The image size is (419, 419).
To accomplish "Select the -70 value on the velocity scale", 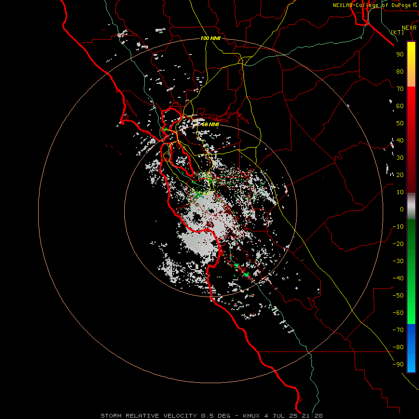I will point(398,330).
